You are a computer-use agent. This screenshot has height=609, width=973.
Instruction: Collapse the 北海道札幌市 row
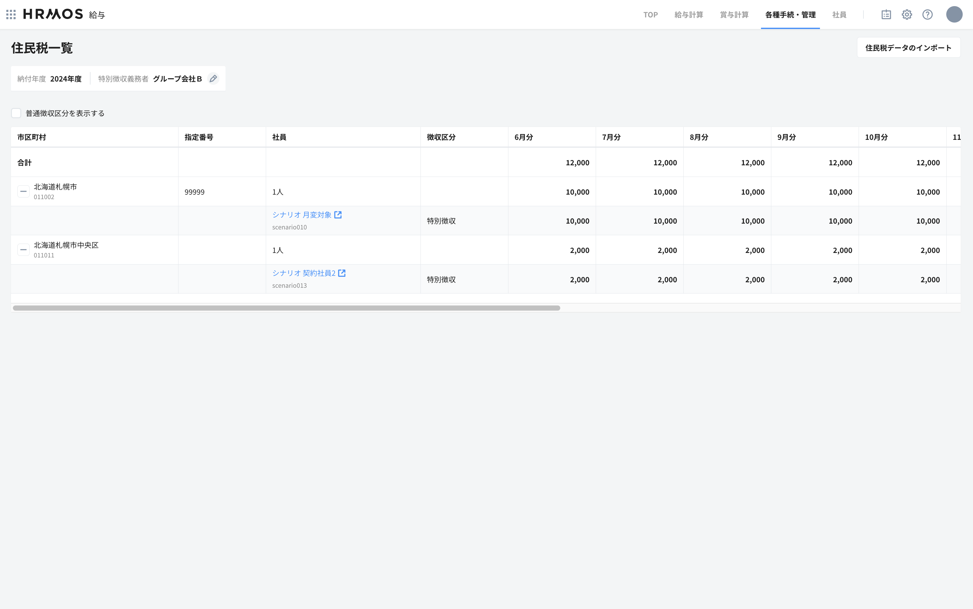point(23,191)
